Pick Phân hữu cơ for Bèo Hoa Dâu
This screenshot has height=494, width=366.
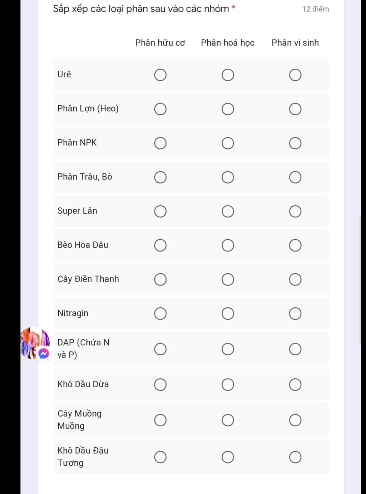point(160,245)
